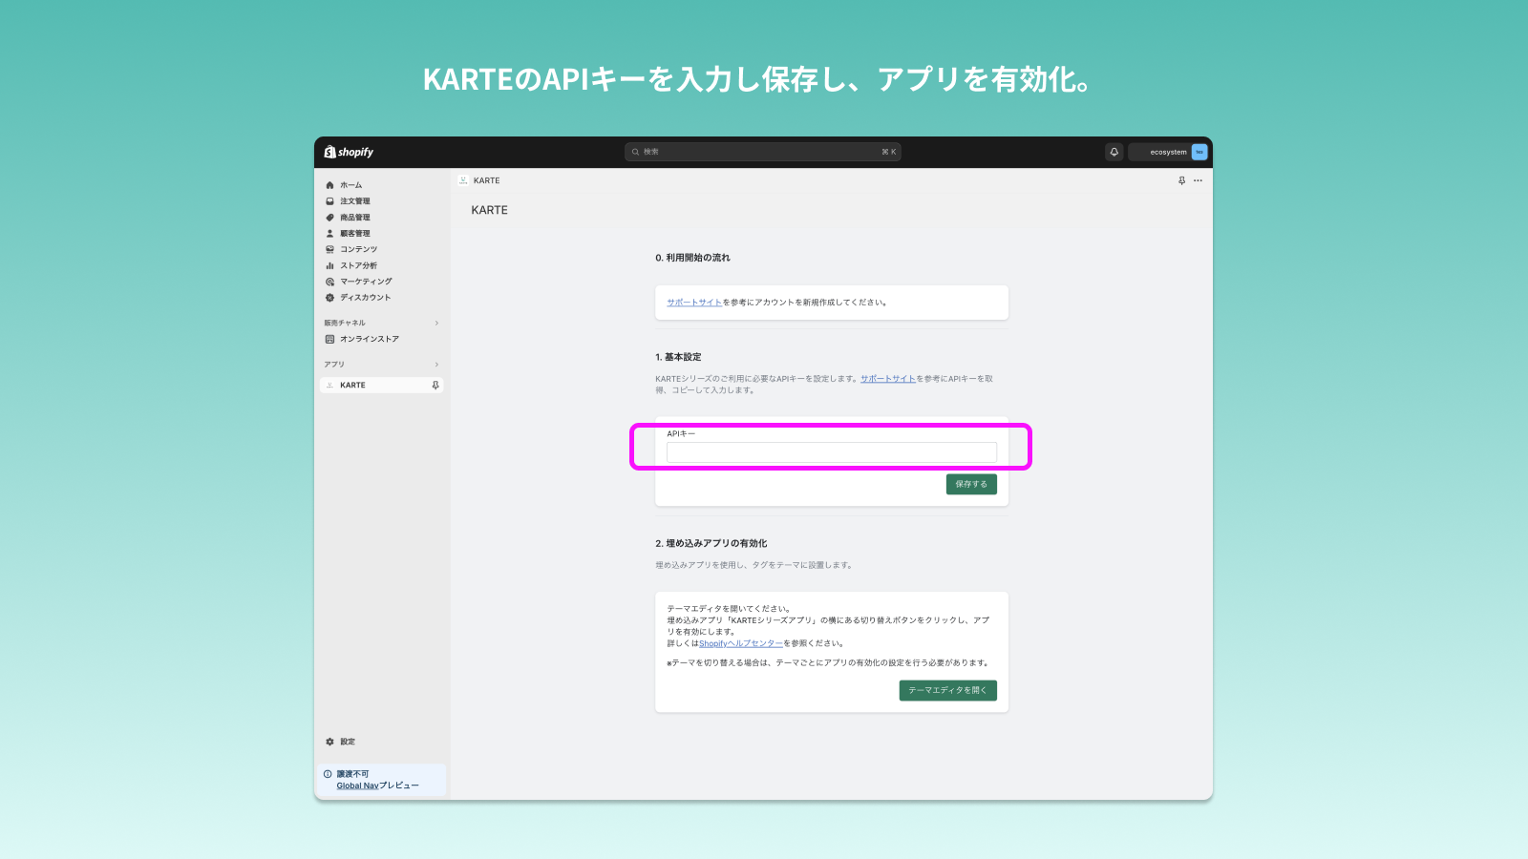
Task: Select the マーケティング megaphone icon
Action: click(330, 282)
